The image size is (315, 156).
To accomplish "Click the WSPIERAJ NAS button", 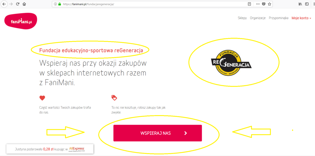I will [x=157, y=133].
